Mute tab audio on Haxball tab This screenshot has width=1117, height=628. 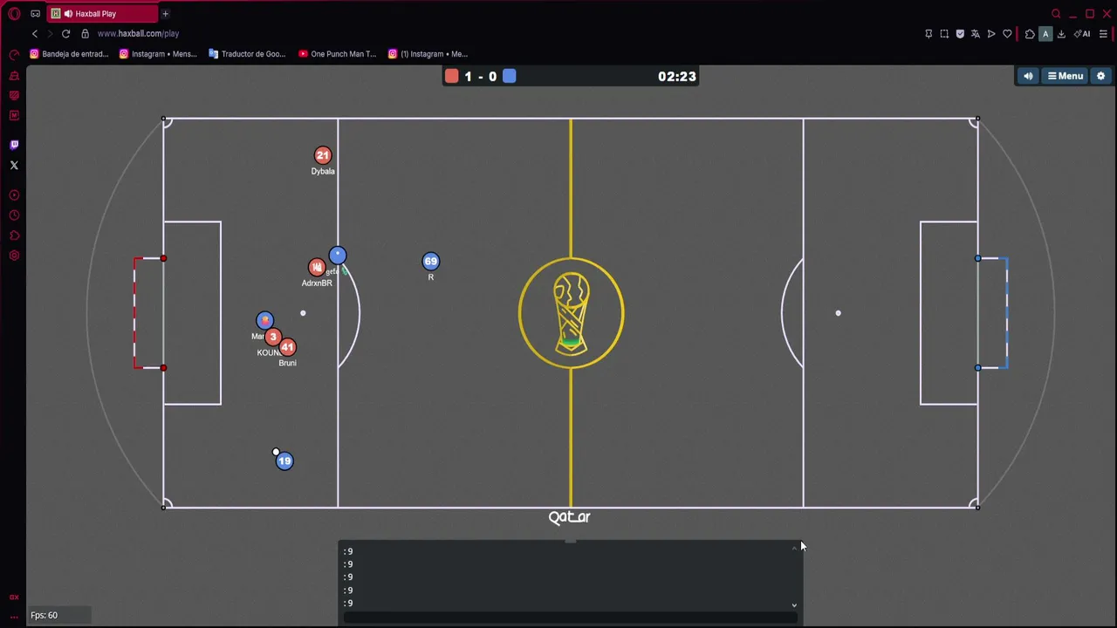[68, 14]
